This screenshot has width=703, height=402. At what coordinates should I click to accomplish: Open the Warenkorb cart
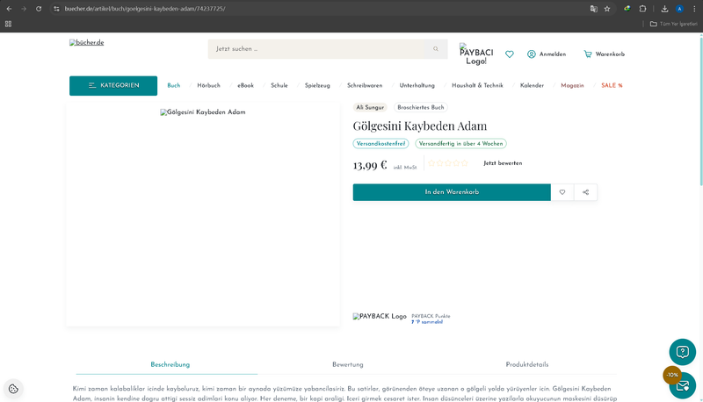(x=604, y=54)
